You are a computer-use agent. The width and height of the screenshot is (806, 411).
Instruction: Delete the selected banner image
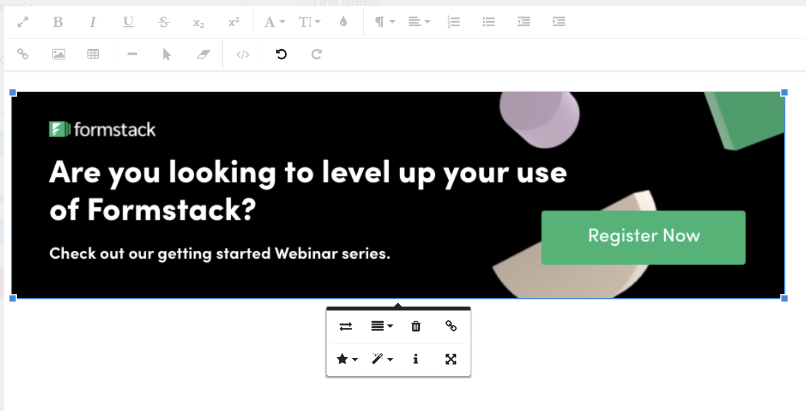tap(415, 326)
